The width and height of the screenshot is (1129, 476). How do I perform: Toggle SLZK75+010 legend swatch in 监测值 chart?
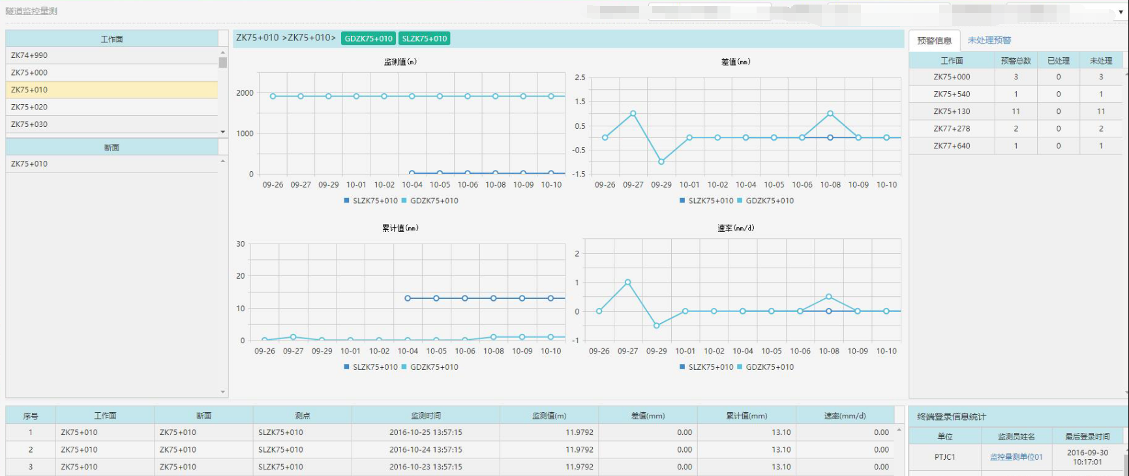point(347,201)
